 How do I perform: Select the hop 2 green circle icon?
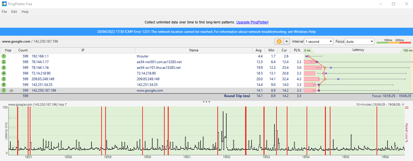point(3,62)
